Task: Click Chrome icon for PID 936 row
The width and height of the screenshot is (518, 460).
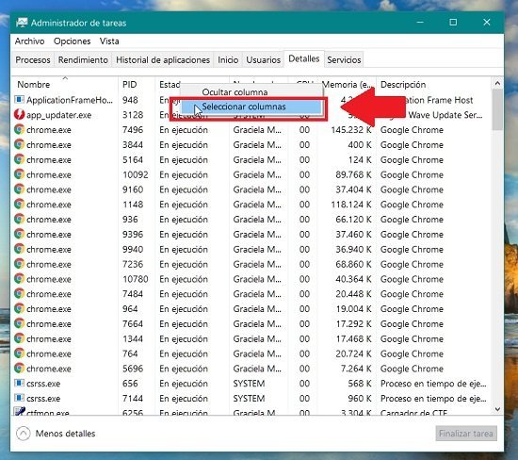Action: pos(20,219)
